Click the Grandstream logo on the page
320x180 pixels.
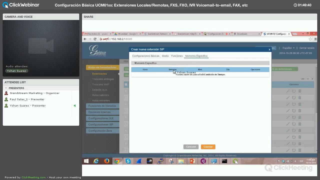pyautogui.click(x=97, y=50)
